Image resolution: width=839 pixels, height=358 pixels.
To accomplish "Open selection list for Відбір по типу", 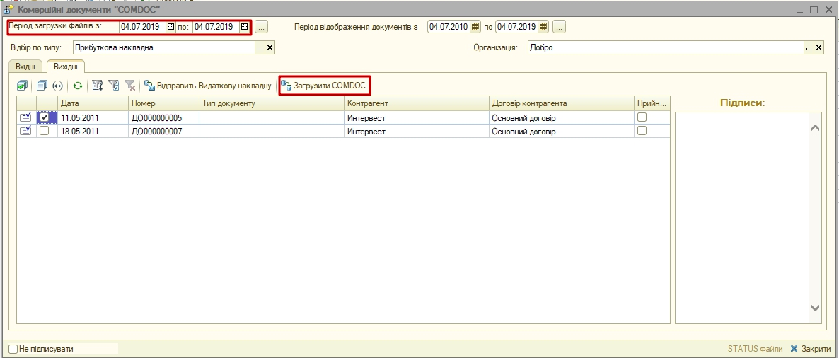I will click(x=260, y=47).
